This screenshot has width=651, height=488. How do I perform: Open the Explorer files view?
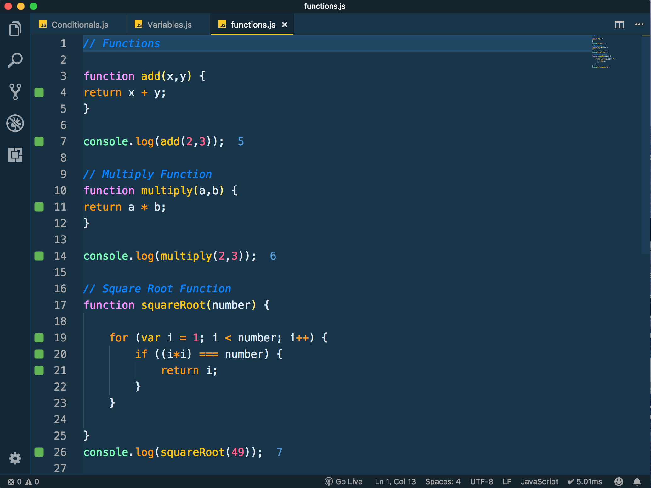click(15, 29)
